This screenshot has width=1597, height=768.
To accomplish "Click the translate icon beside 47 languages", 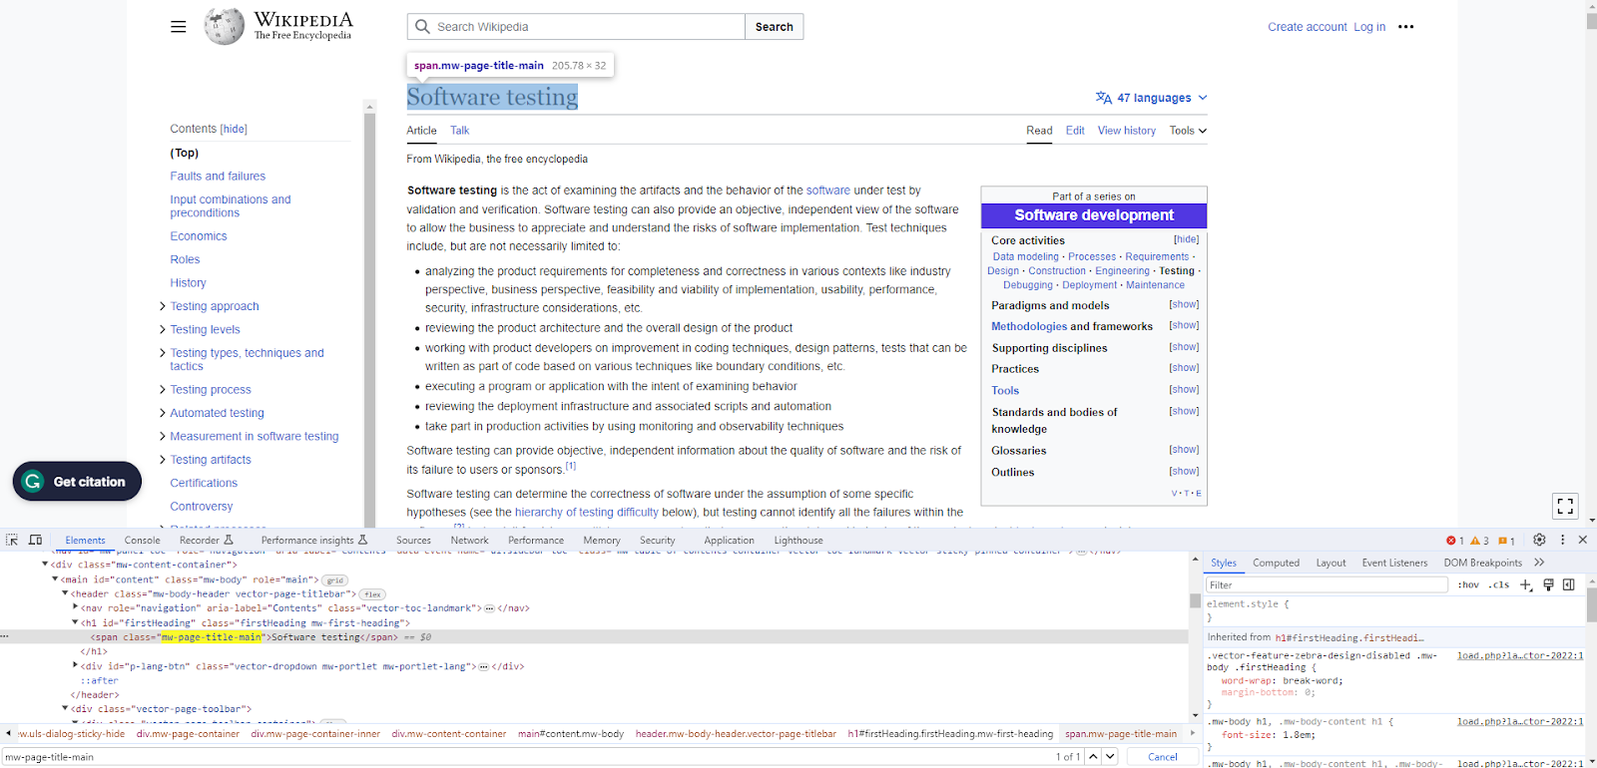I will [1103, 98].
